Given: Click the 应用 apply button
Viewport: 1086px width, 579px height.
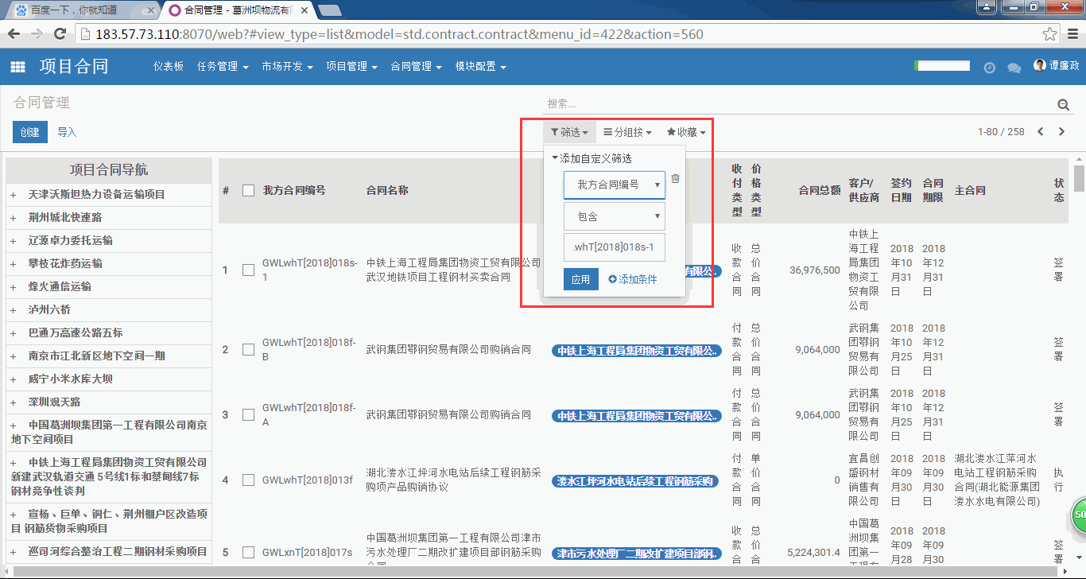Looking at the screenshot, I should 580,279.
